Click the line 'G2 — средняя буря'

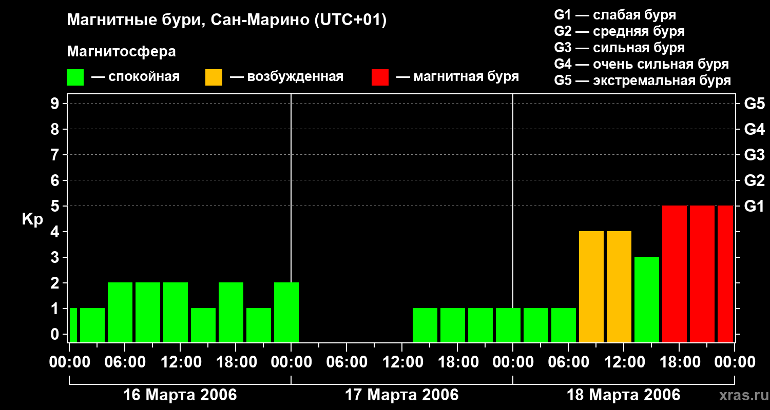click(619, 31)
